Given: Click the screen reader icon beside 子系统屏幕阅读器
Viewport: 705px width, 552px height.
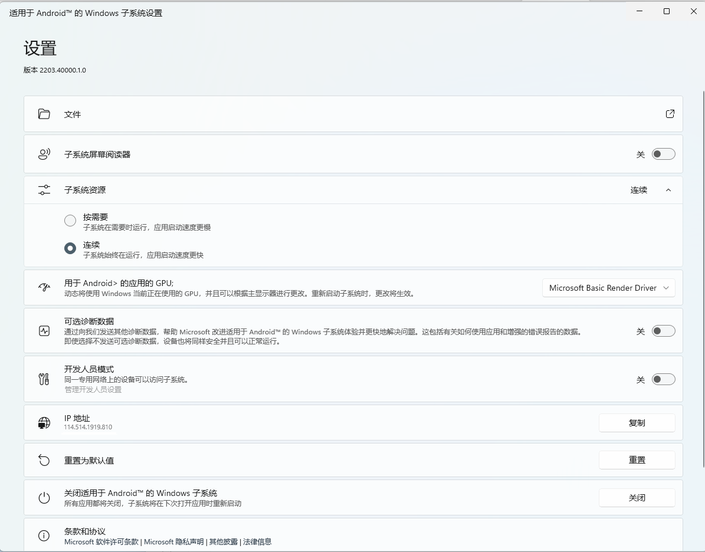Looking at the screenshot, I should pos(44,154).
